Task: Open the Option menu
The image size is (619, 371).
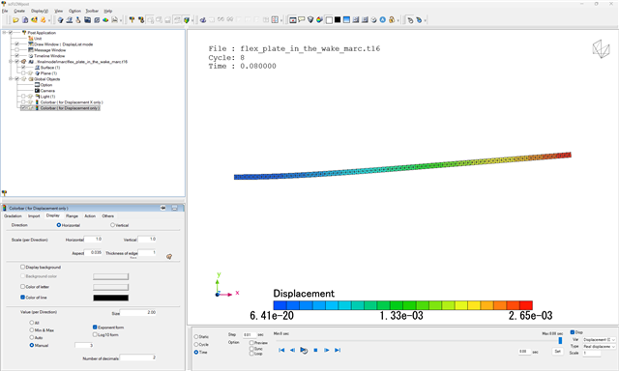Action: (74, 11)
